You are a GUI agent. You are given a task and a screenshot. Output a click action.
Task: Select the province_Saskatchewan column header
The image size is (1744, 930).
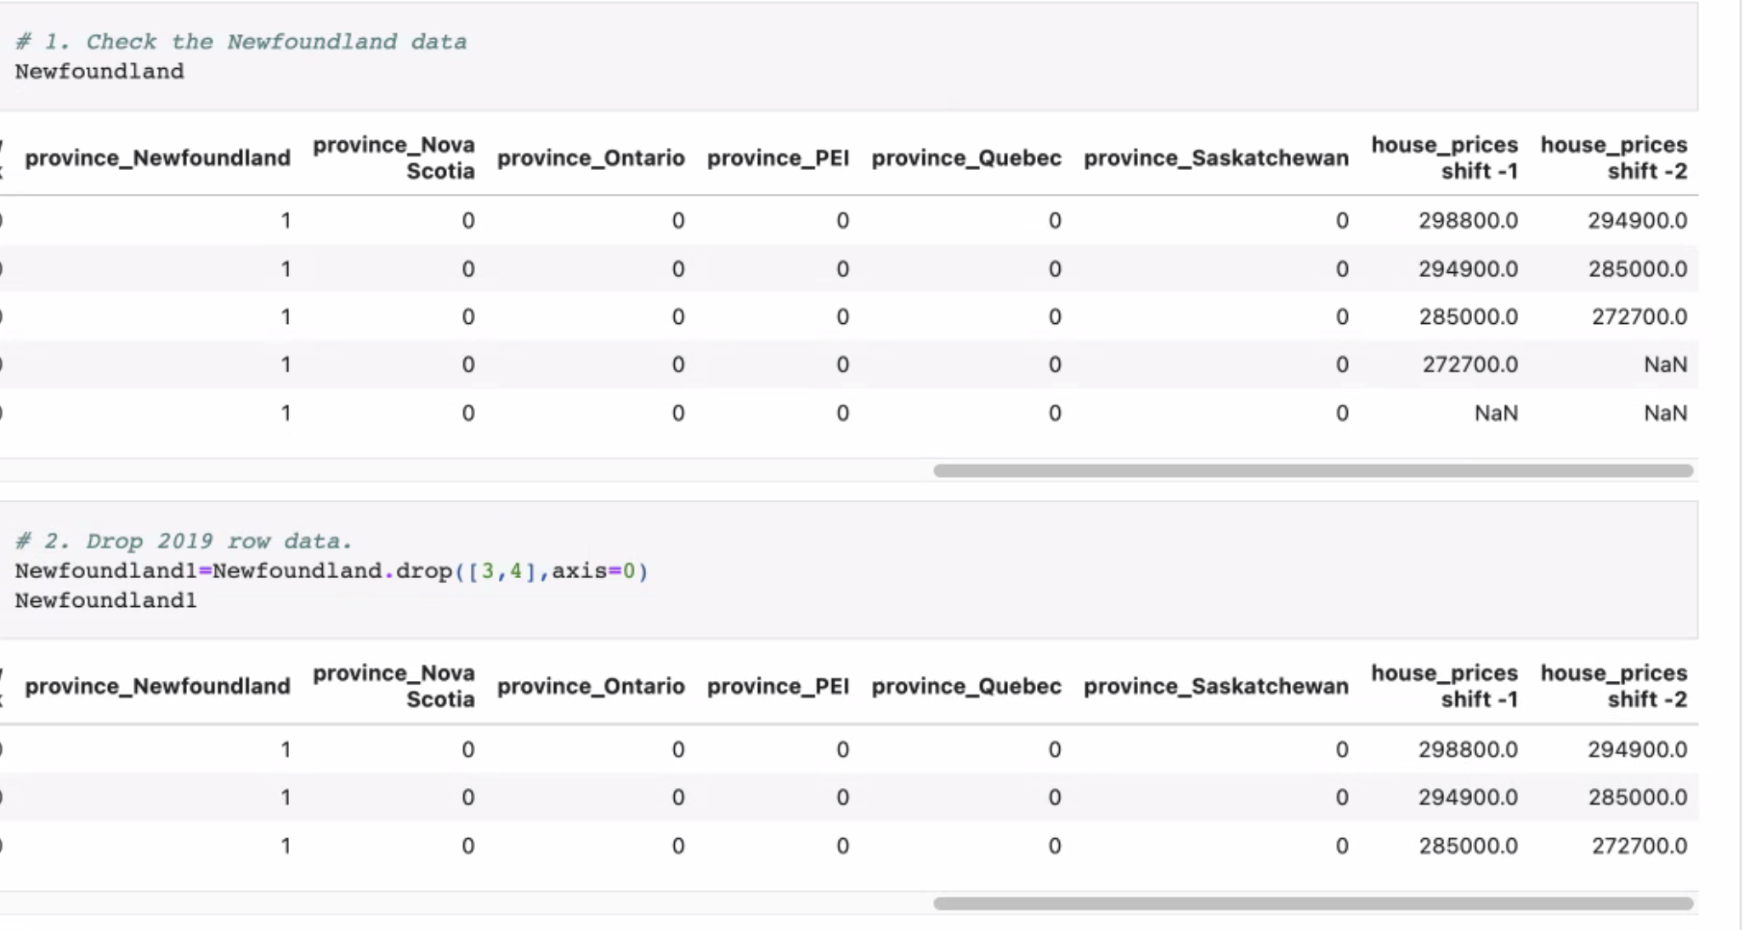point(1217,157)
